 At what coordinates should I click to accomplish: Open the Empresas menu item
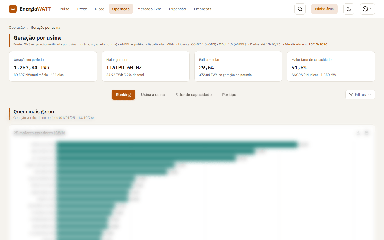pos(202,9)
